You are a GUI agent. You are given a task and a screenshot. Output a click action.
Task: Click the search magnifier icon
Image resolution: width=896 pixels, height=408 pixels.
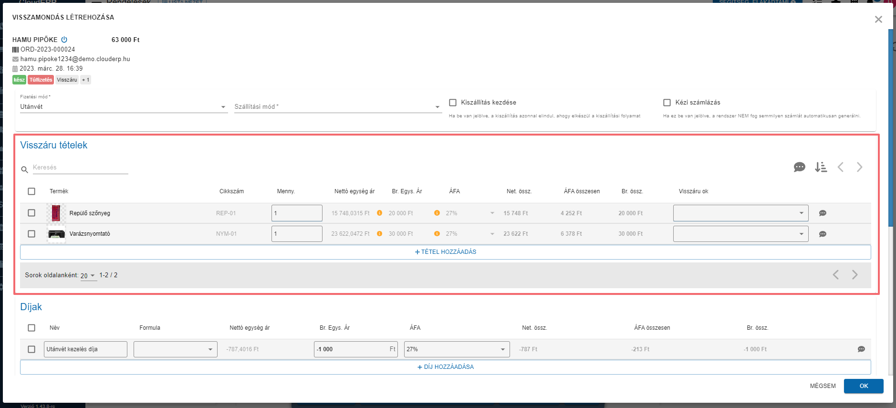click(24, 169)
